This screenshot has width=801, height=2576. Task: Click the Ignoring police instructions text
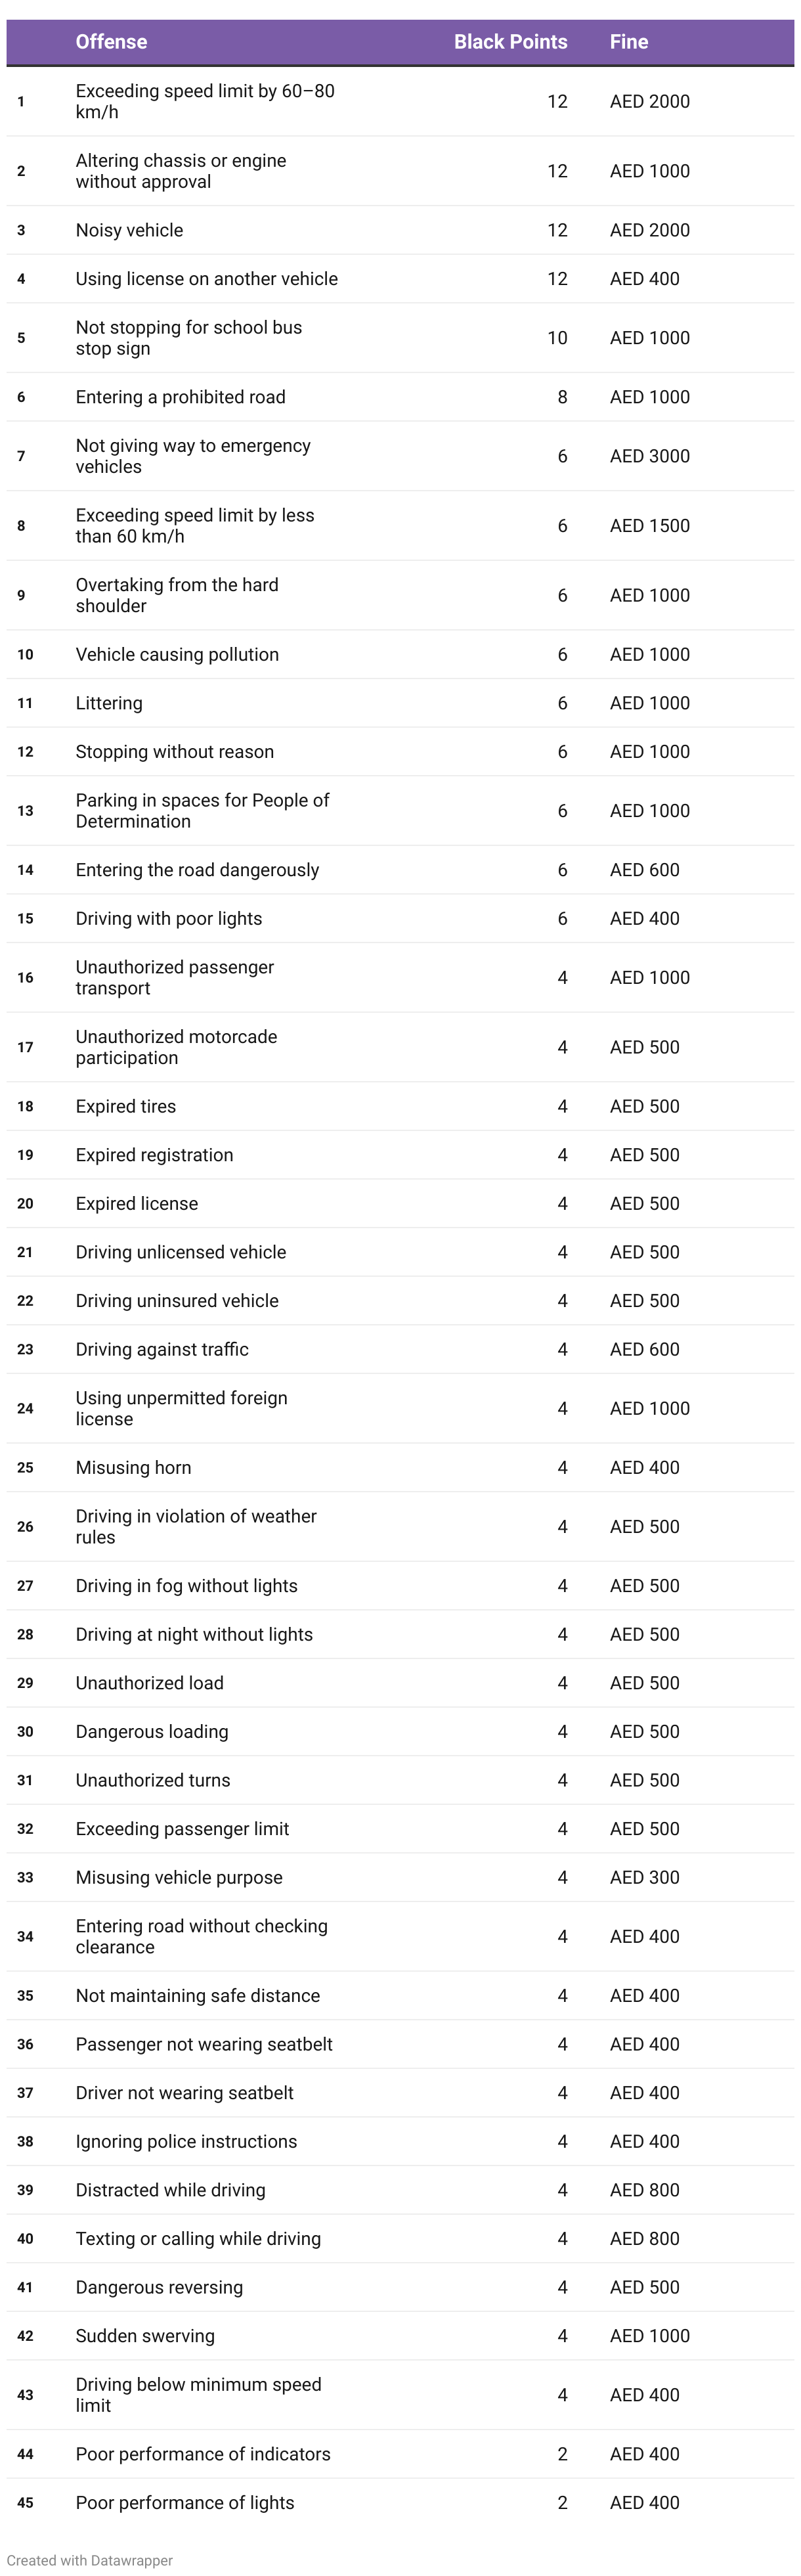pos(186,2141)
